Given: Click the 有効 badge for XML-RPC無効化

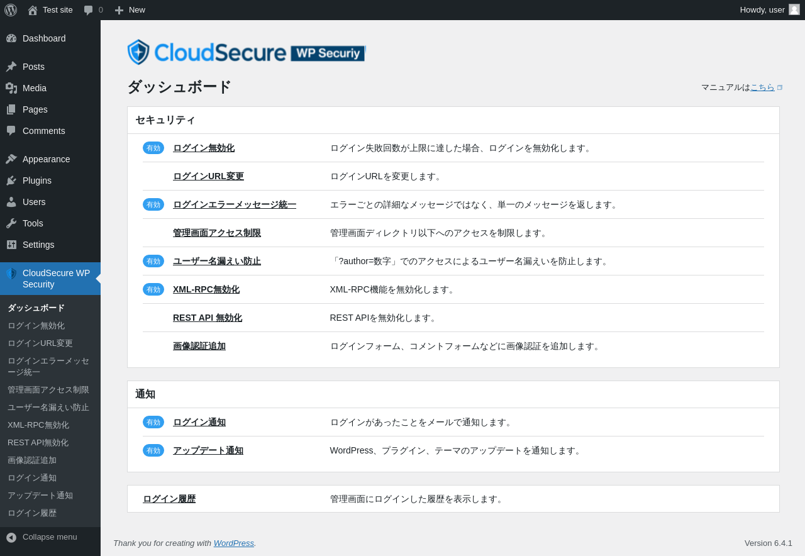Looking at the screenshot, I should pos(153,289).
